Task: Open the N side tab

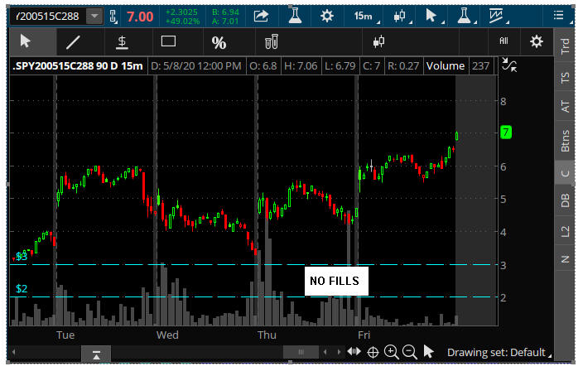Action: [x=565, y=259]
